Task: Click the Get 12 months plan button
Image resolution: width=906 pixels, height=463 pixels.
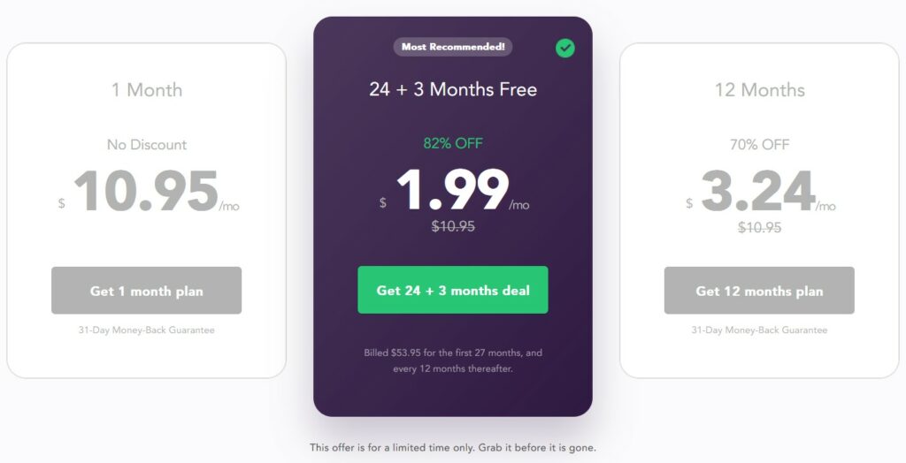Action: tap(759, 291)
